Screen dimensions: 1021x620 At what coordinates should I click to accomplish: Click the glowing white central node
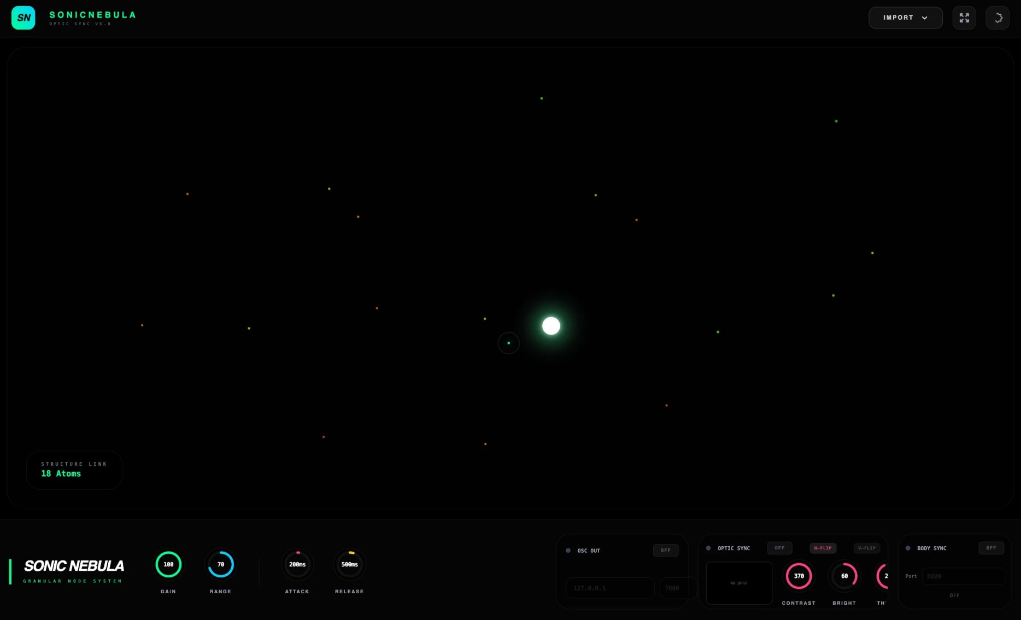tap(551, 326)
